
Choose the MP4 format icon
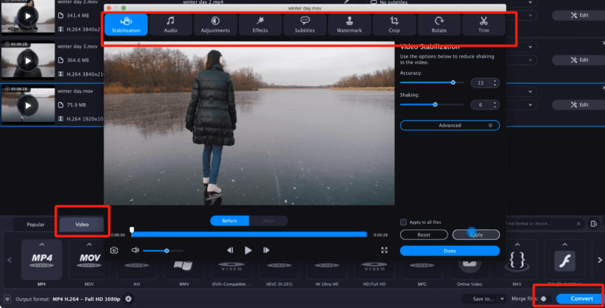pos(42,260)
